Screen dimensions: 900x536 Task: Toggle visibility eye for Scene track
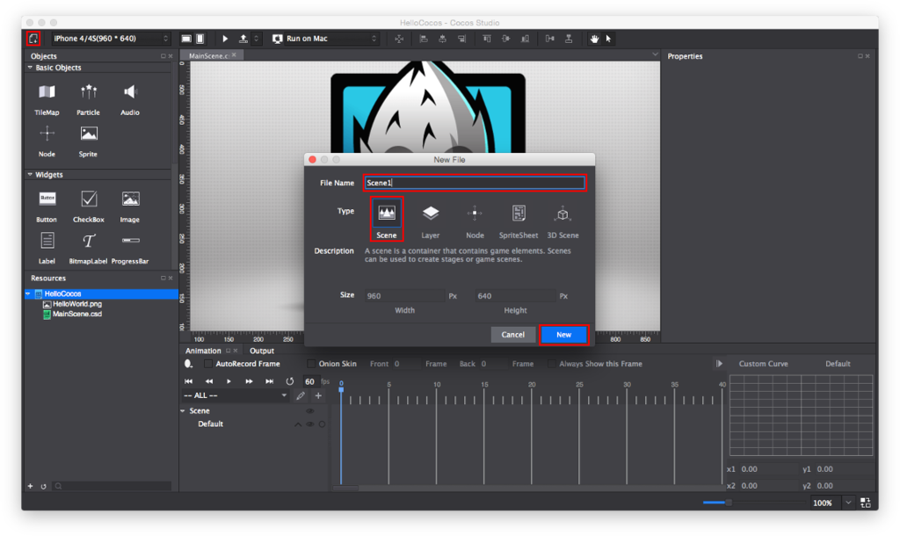pyautogui.click(x=310, y=411)
